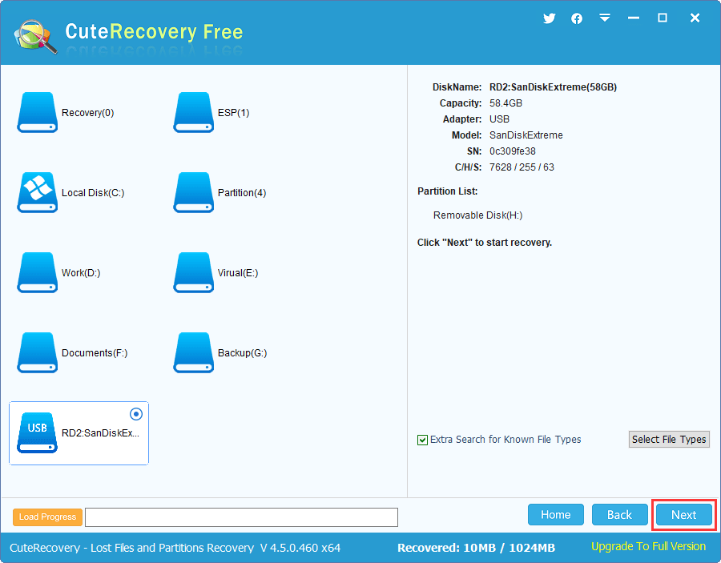
Task: Open the Facebook share icon
Action: [577, 18]
